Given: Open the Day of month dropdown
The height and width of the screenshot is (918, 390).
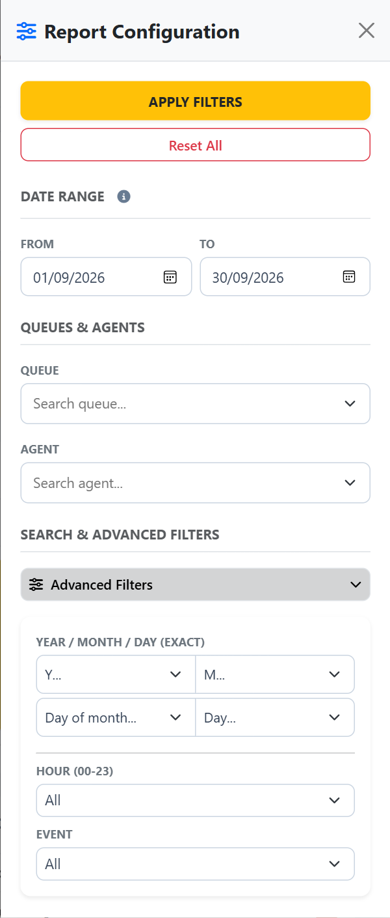Looking at the screenshot, I should pyautogui.click(x=116, y=717).
